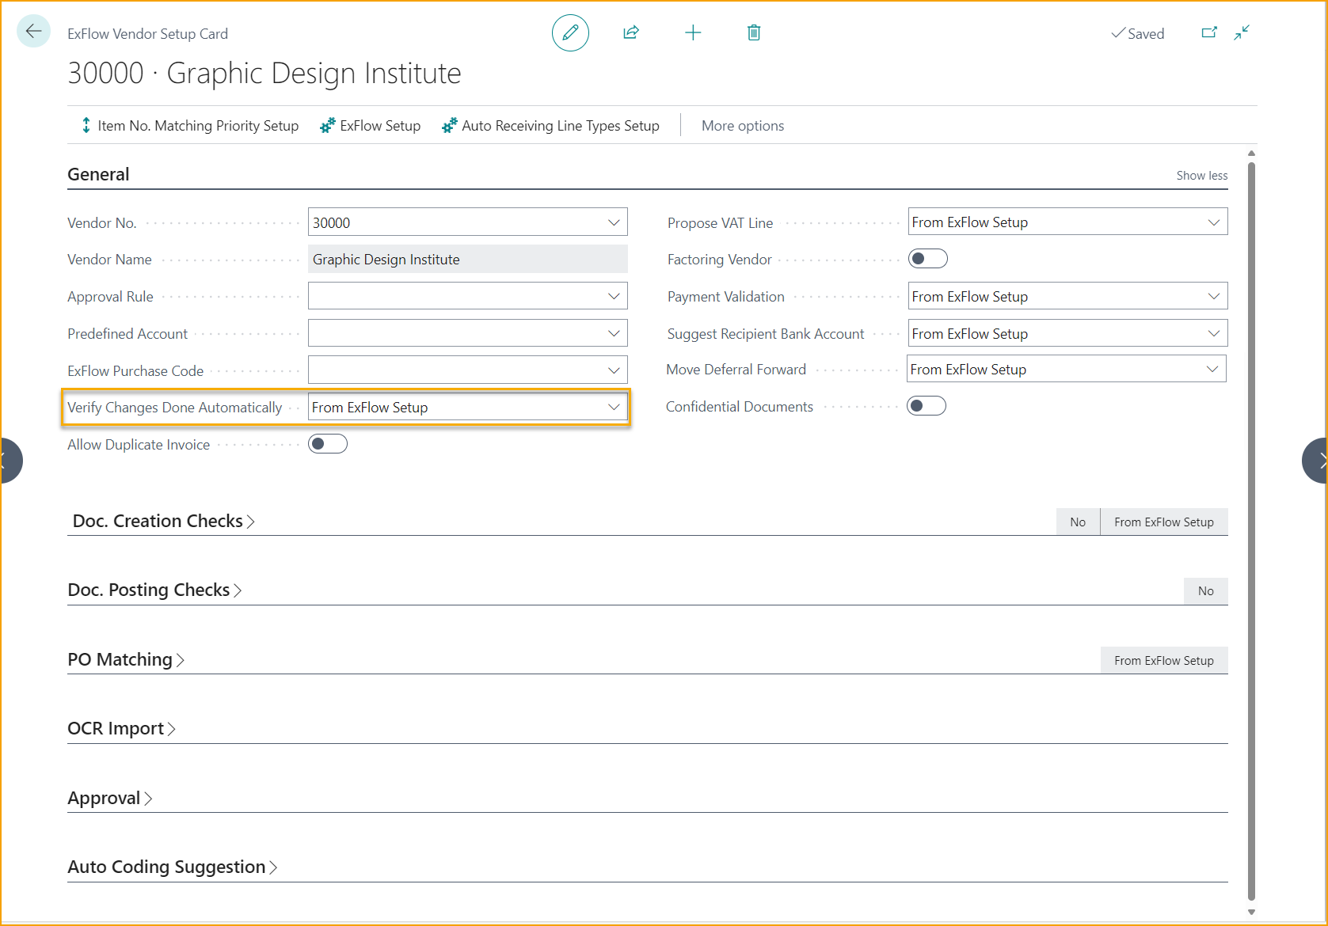Collapse the page with the shrink arrows icon
Image resolution: width=1328 pixels, height=926 pixels.
tap(1242, 32)
